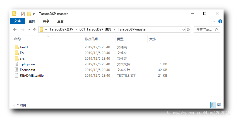Expand the hidden path chevron «
This screenshot has width=233, height=118.
coord(46,29)
